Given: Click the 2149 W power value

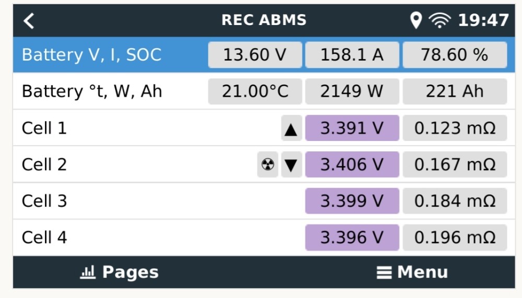Looking at the screenshot, I should (x=352, y=91).
